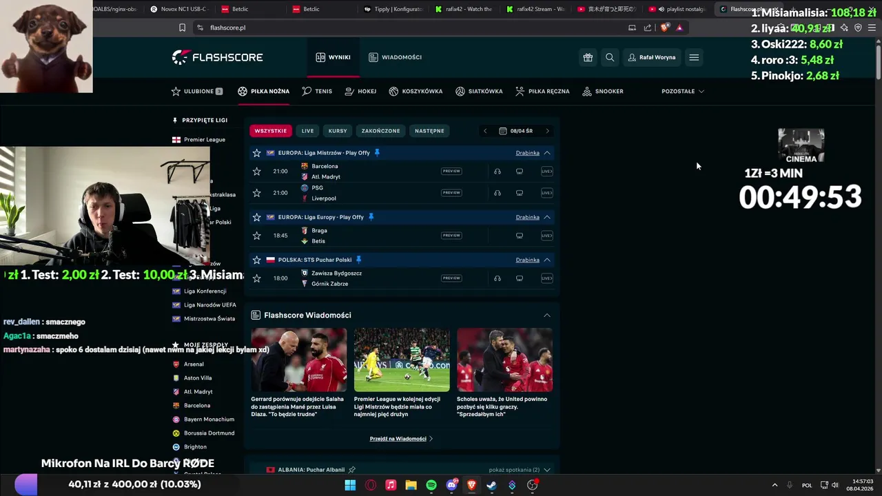Go to previous day with left arrow
882x496 pixels.
485,131
